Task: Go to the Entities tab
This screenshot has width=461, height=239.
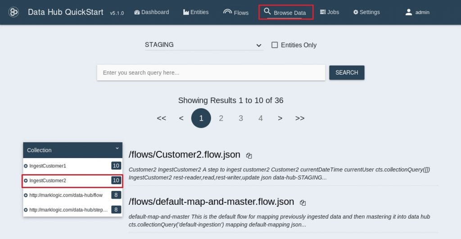Action: point(196,12)
